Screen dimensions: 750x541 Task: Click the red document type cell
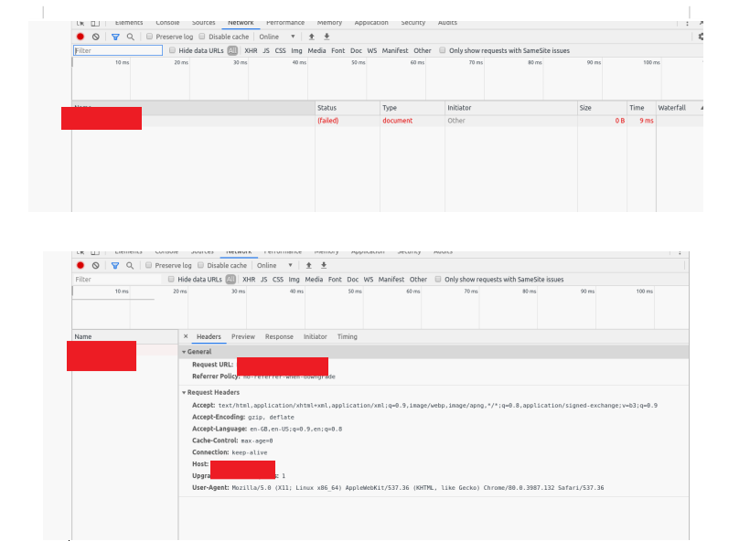398,121
